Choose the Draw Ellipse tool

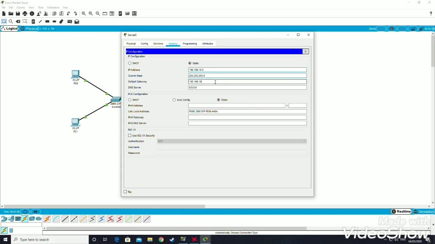pos(54,21)
